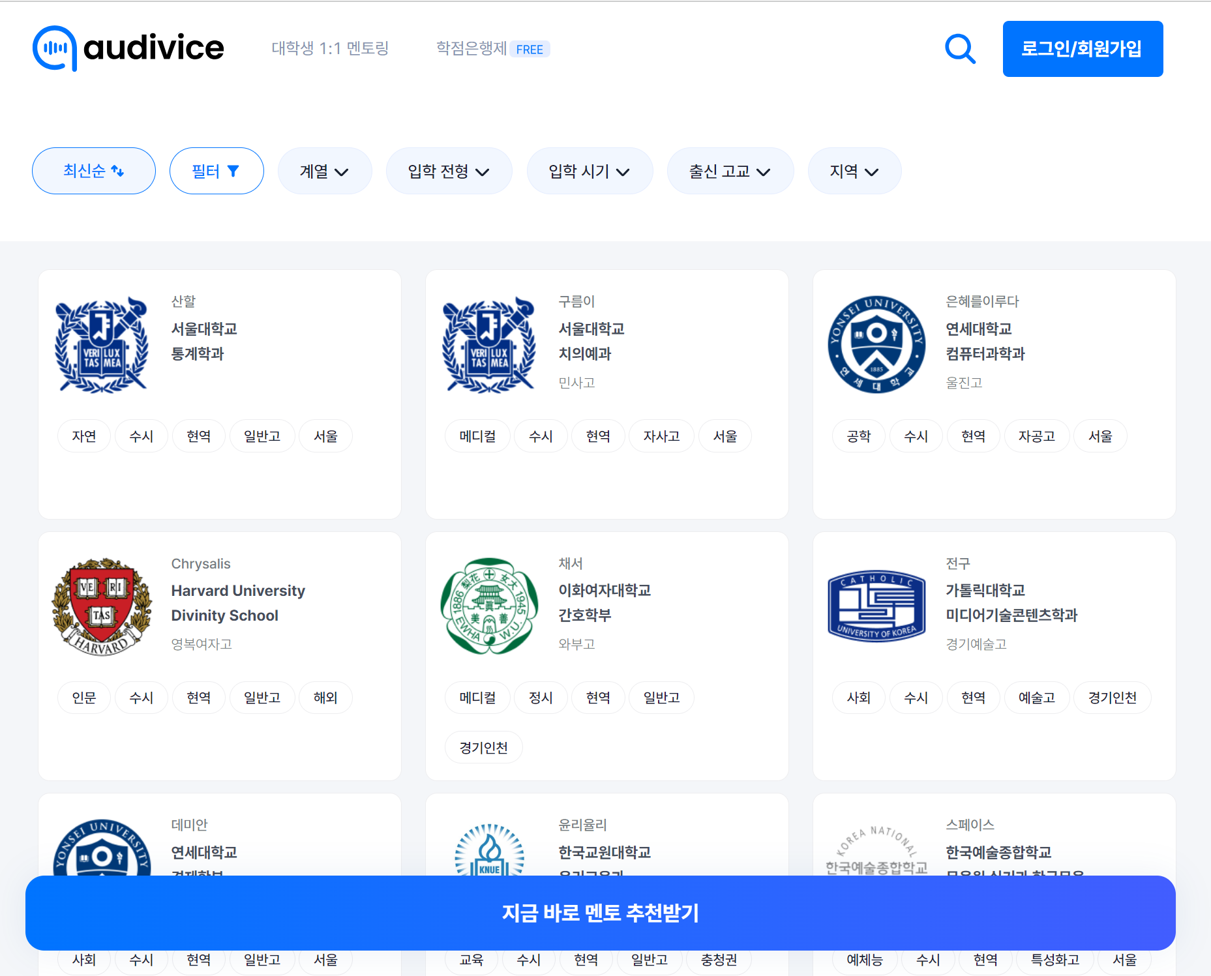Click the 해외 tag on Chrysalis card

(325, 698)
